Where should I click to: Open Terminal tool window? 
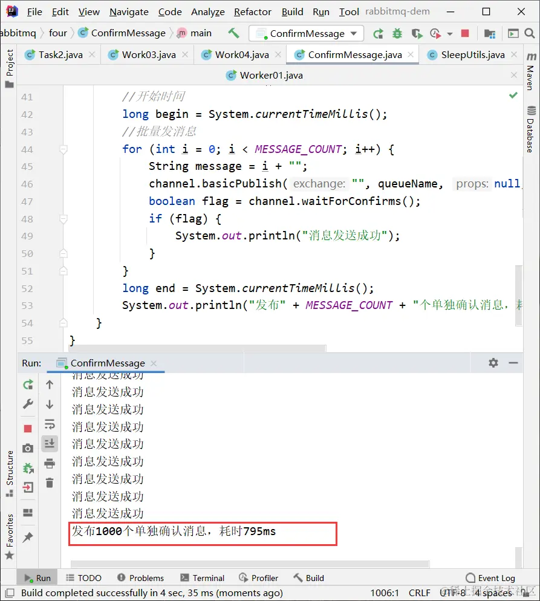[203, 578]
